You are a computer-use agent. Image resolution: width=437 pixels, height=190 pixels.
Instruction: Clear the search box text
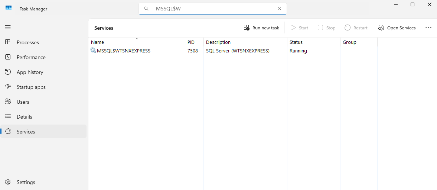pyautogui.click(x=279, y=9)
